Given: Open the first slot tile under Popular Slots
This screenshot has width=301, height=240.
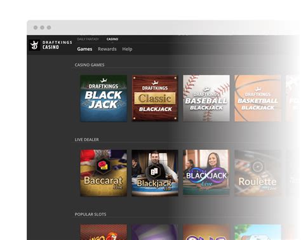Looking at the screenshot, I should pyautogui.click(x=104, y=232).
